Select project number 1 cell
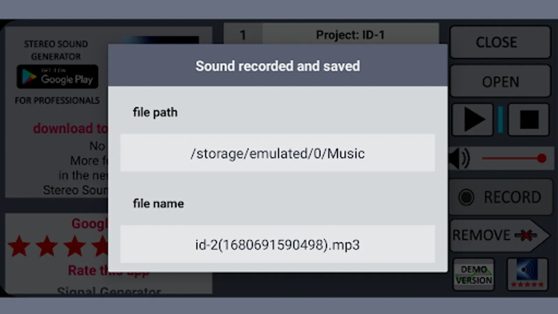 243,35
